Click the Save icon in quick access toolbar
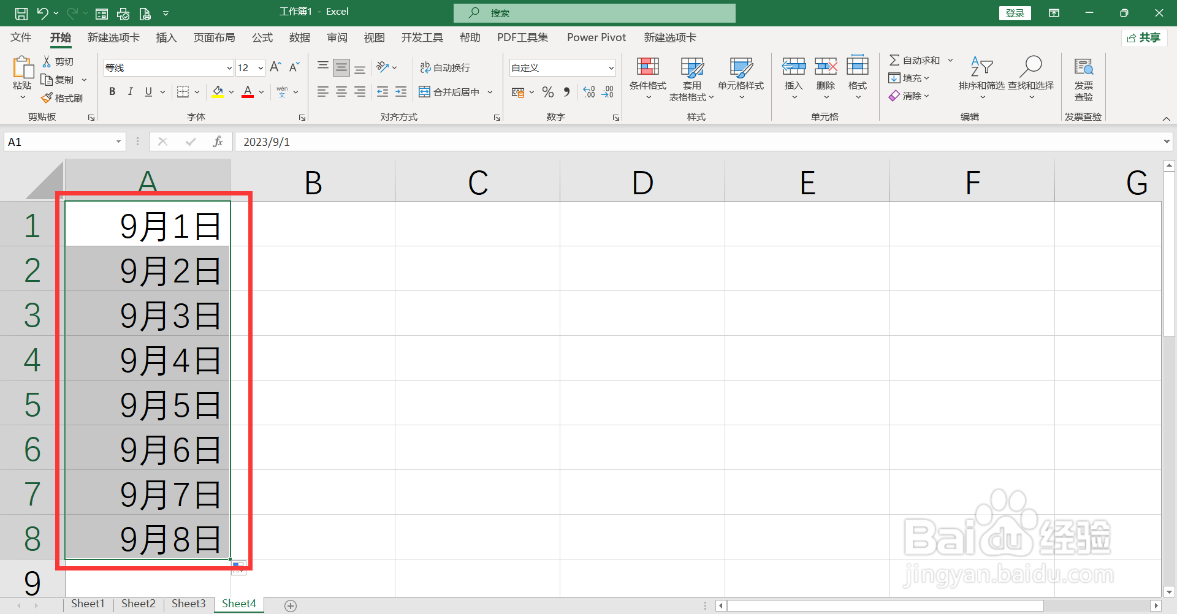This screenshot has width=1177, height=614. pyautogui.click(x=21, y=13)
